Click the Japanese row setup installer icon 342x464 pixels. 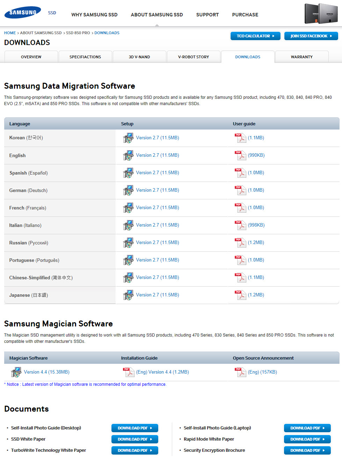pos(128,295)
